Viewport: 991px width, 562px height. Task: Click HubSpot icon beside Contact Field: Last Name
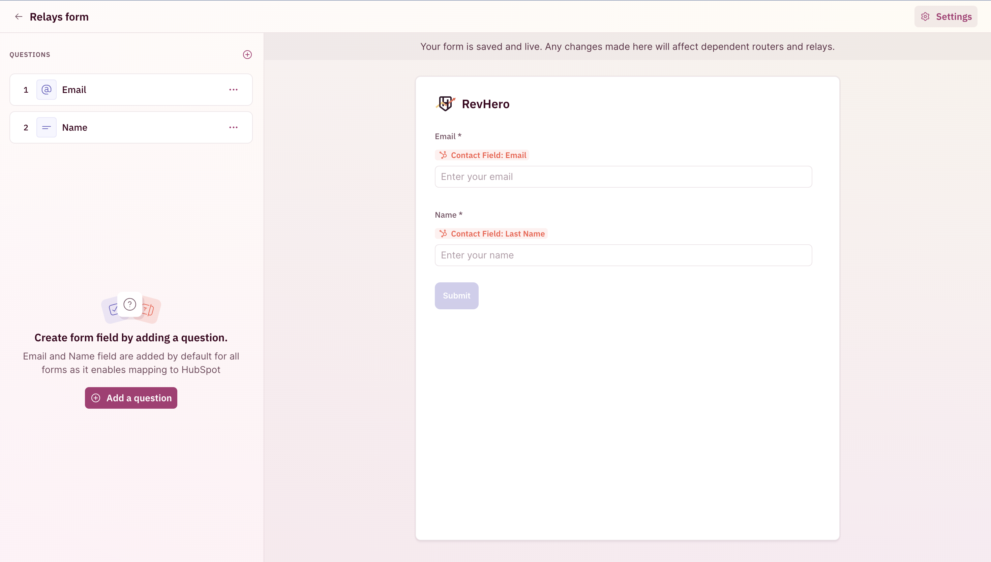443,233
